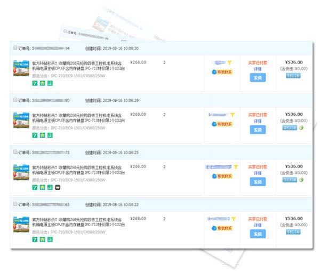Check the box for the first order

[15, 47]
